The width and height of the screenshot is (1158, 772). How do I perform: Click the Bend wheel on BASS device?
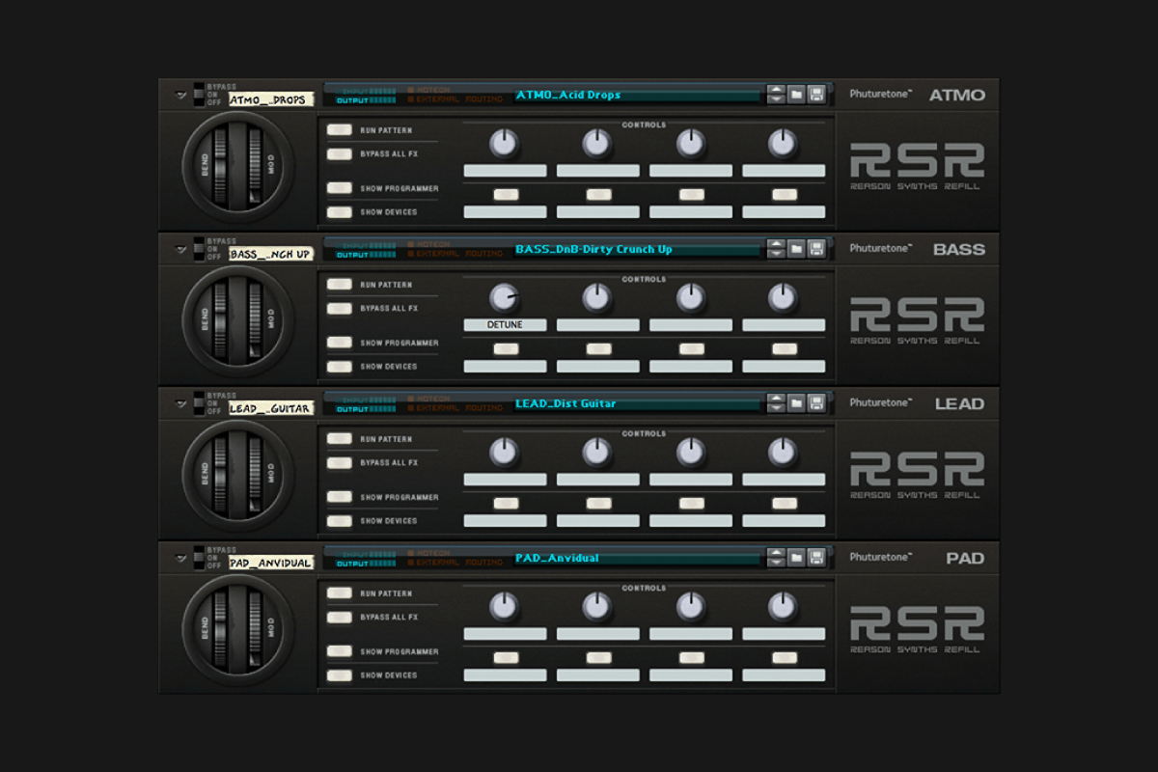point(220,319)
